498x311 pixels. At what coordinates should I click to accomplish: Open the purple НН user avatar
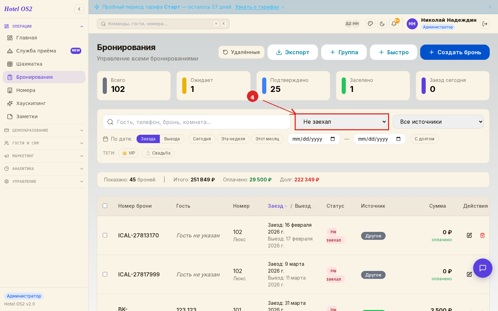412,24
